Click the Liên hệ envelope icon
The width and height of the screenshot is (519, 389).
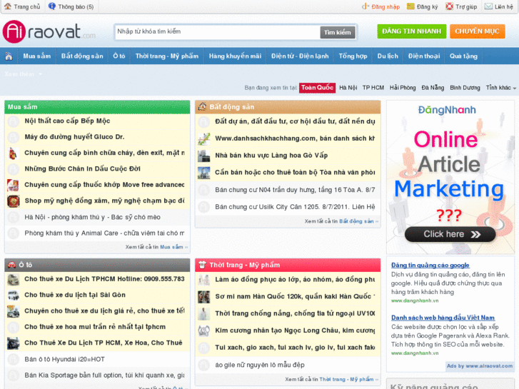pos(488,6)
